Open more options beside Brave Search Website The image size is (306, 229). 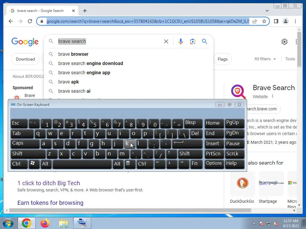click(273, 96)
